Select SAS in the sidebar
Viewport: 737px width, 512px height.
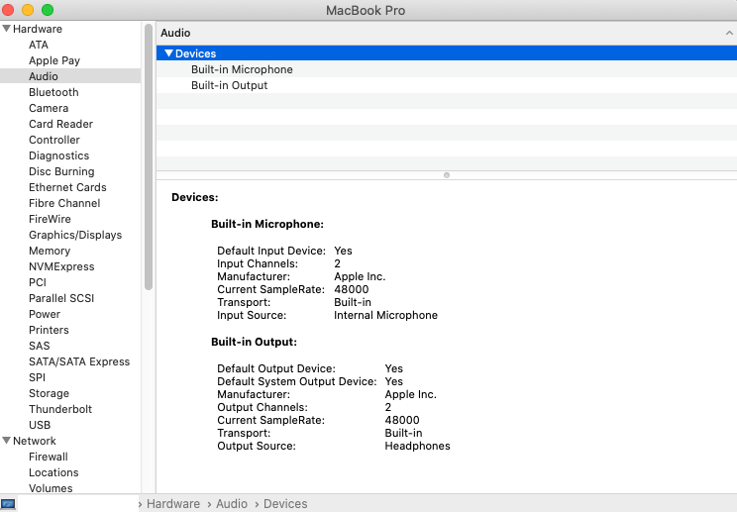coord(39,346)
